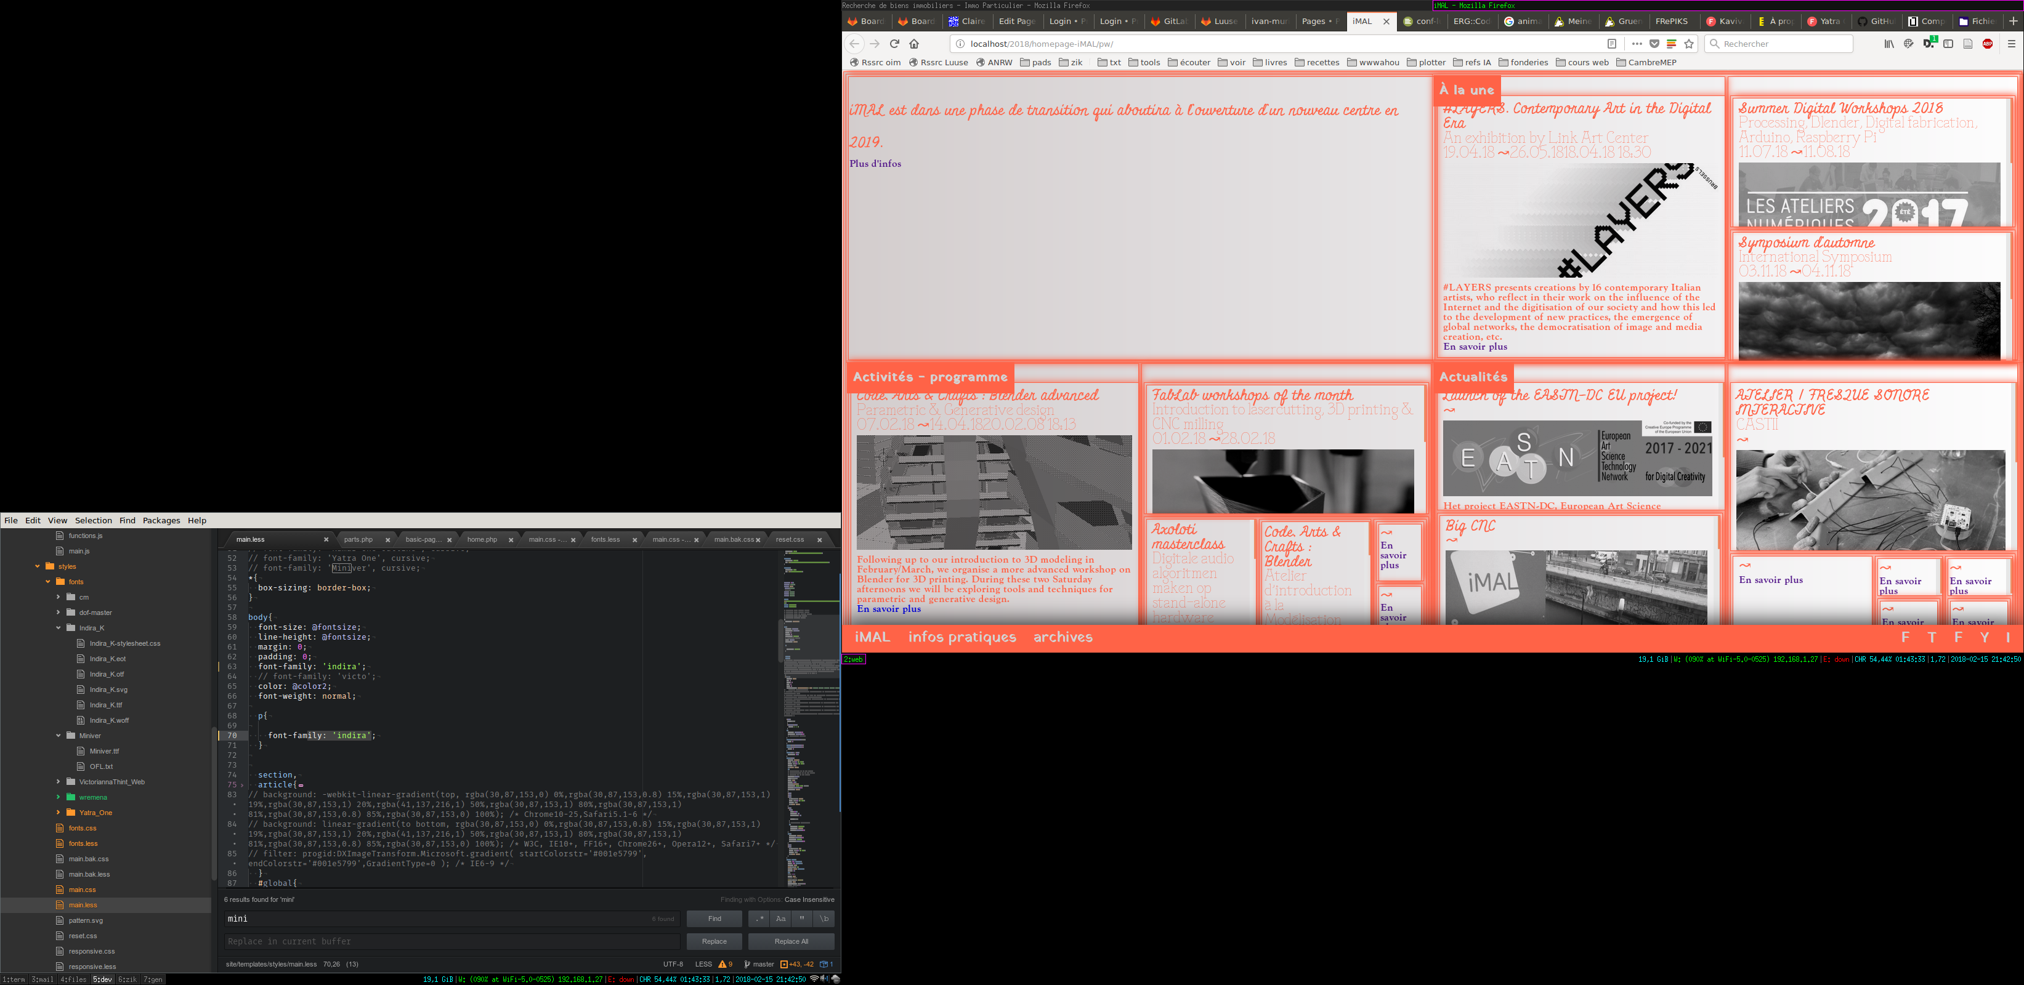Reload the page in Firefox
The image size is (2024, 985).
click(x=894, y=44)
